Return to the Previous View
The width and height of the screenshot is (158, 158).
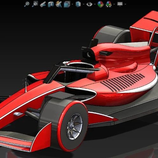pyautogui.click(x=43, y=4)
